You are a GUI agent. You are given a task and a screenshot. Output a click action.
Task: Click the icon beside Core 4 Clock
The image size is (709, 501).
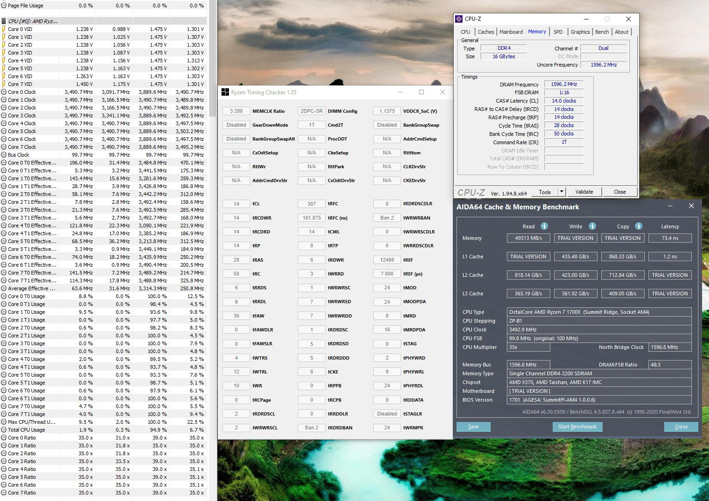[x=4, y=123]
